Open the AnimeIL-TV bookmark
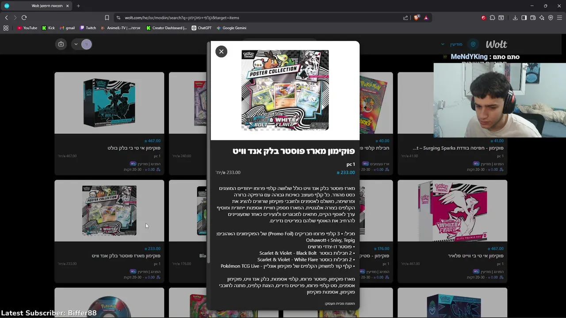Image resolution: width=566 pixels, height=318 pixels. coord(121,28)
